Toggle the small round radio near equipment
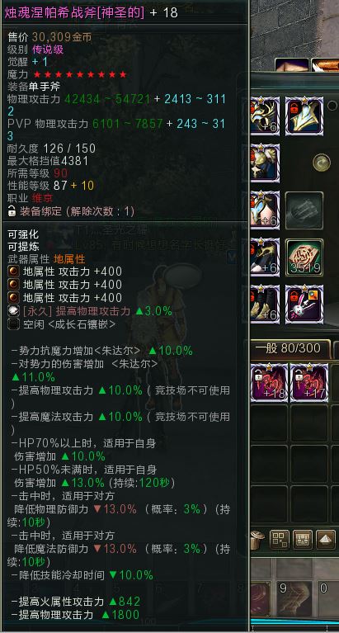 click(332, 106)
